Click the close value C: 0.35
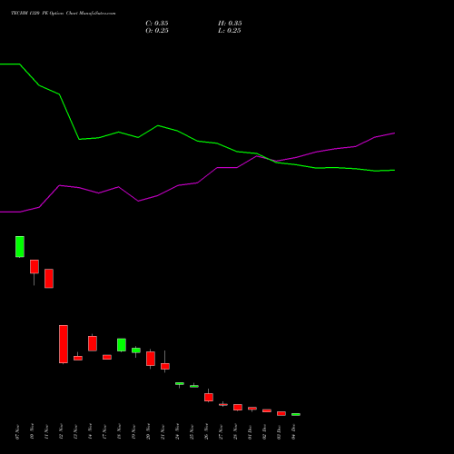 click(x=157, y=24)
